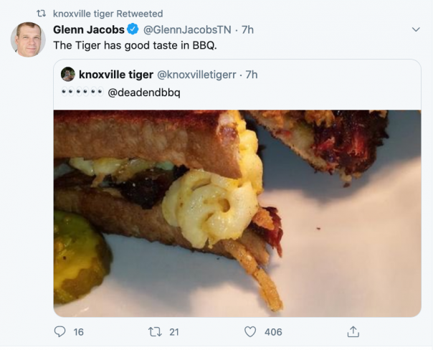Expand the tweet options chevron menu
Image resolution: width=433 pixels, height=350 pixels.
point(416,29)
